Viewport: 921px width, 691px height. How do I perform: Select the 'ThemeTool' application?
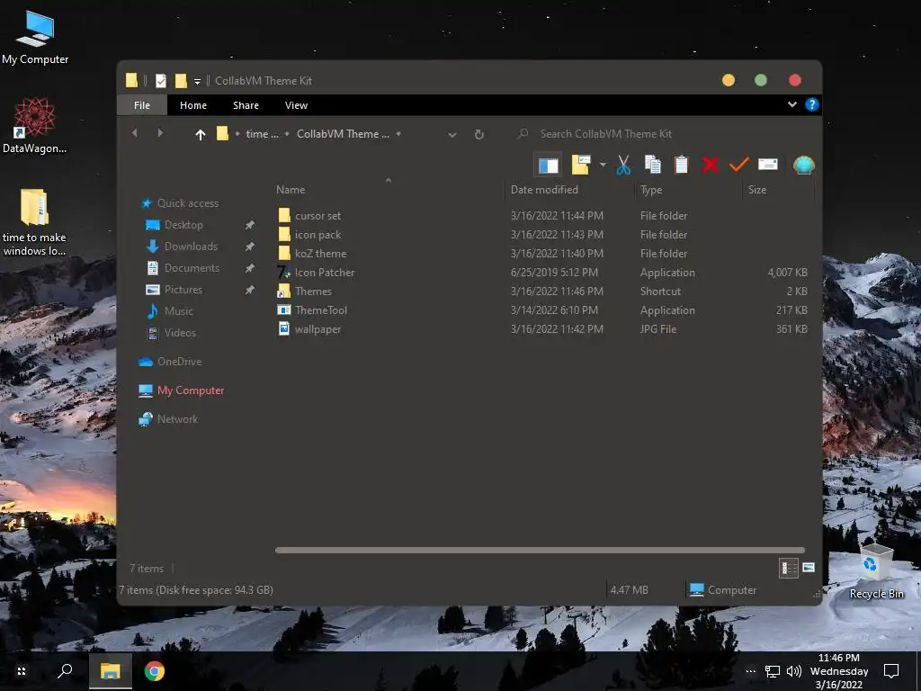tap(321, 310)
